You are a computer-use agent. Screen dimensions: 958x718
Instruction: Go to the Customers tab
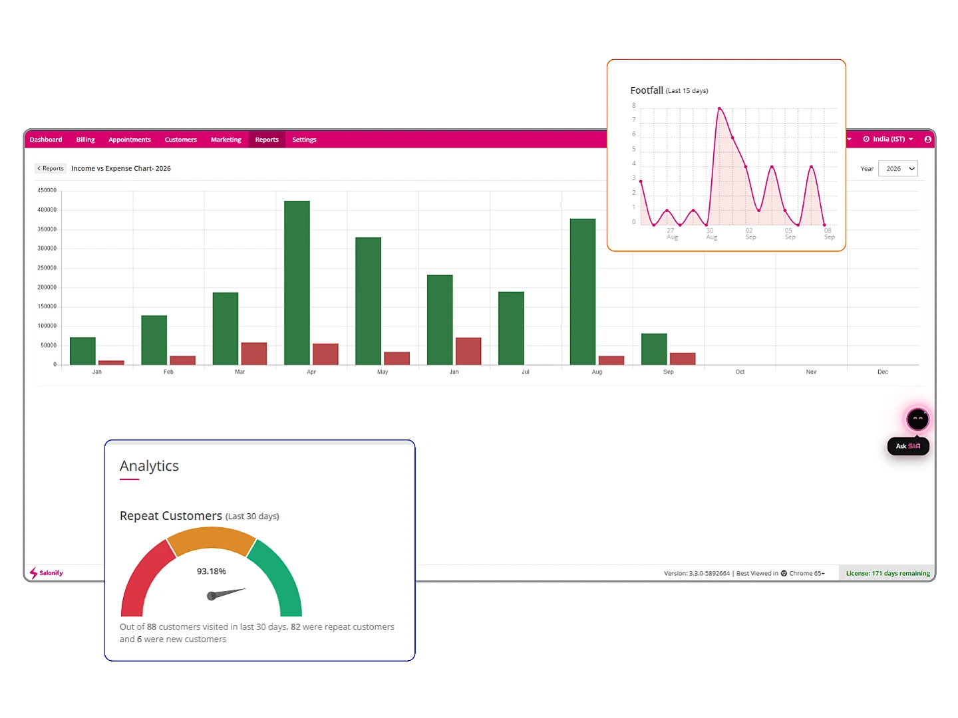181,140
